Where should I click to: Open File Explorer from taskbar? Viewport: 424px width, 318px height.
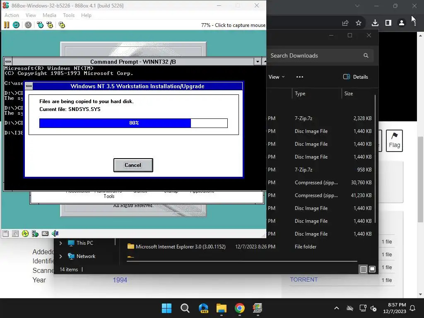[222, 308]
